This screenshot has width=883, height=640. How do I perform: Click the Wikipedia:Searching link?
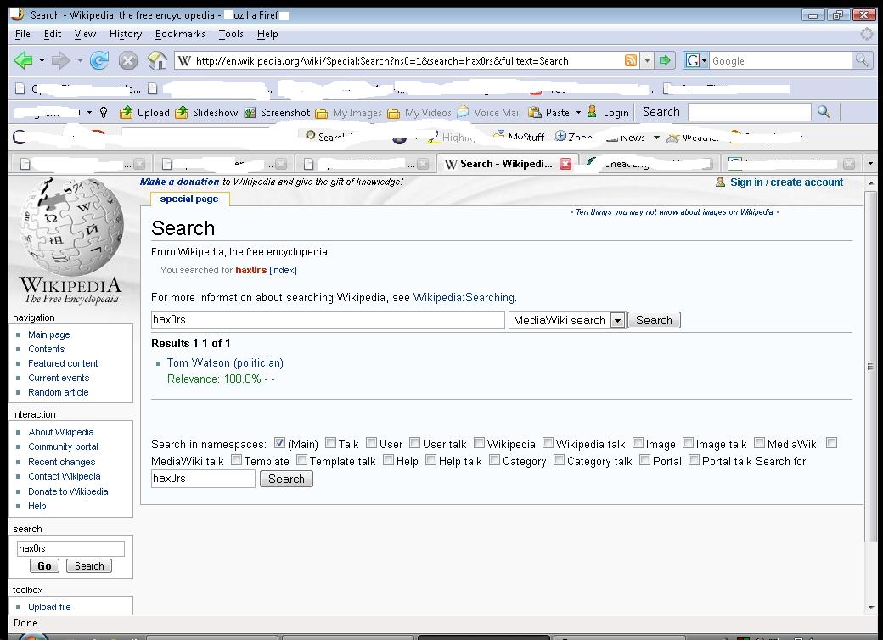[464, 297]
